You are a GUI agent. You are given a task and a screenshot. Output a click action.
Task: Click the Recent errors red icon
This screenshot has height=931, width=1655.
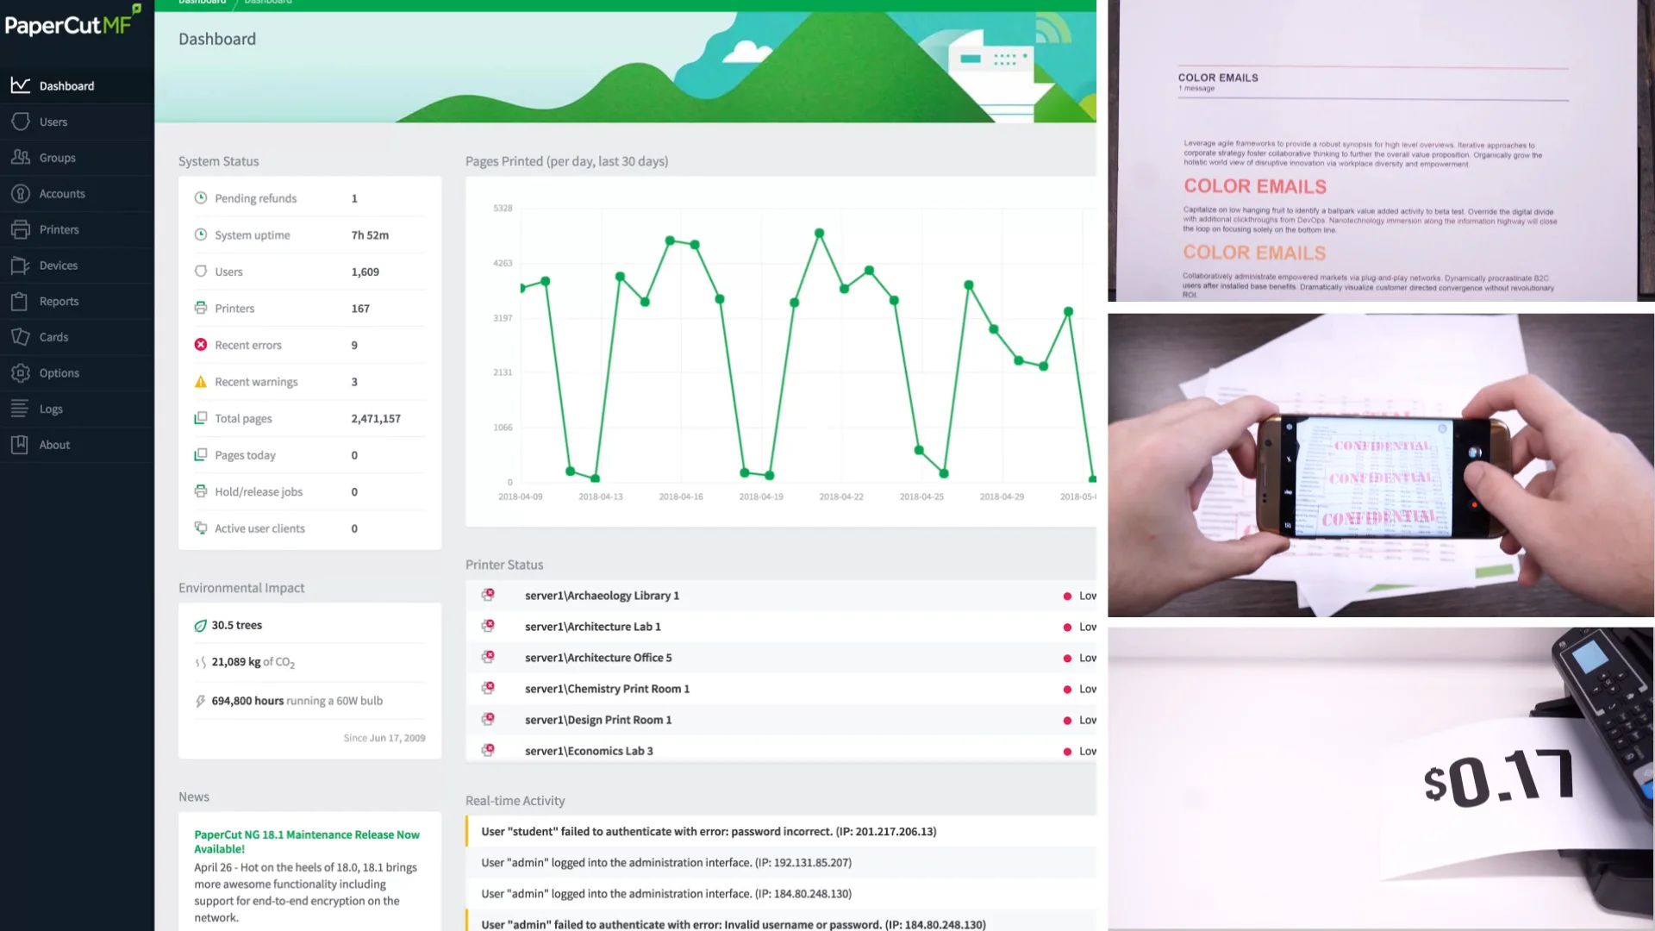(x=201, y=345)
